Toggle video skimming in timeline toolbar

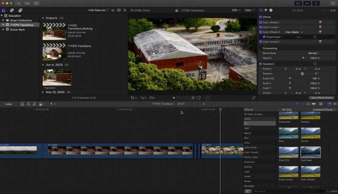pos(297,104)
